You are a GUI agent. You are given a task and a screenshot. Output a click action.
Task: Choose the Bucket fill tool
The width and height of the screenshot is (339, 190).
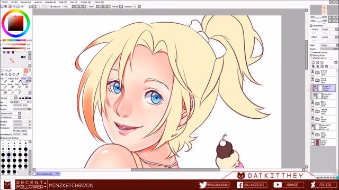(4, 91)
